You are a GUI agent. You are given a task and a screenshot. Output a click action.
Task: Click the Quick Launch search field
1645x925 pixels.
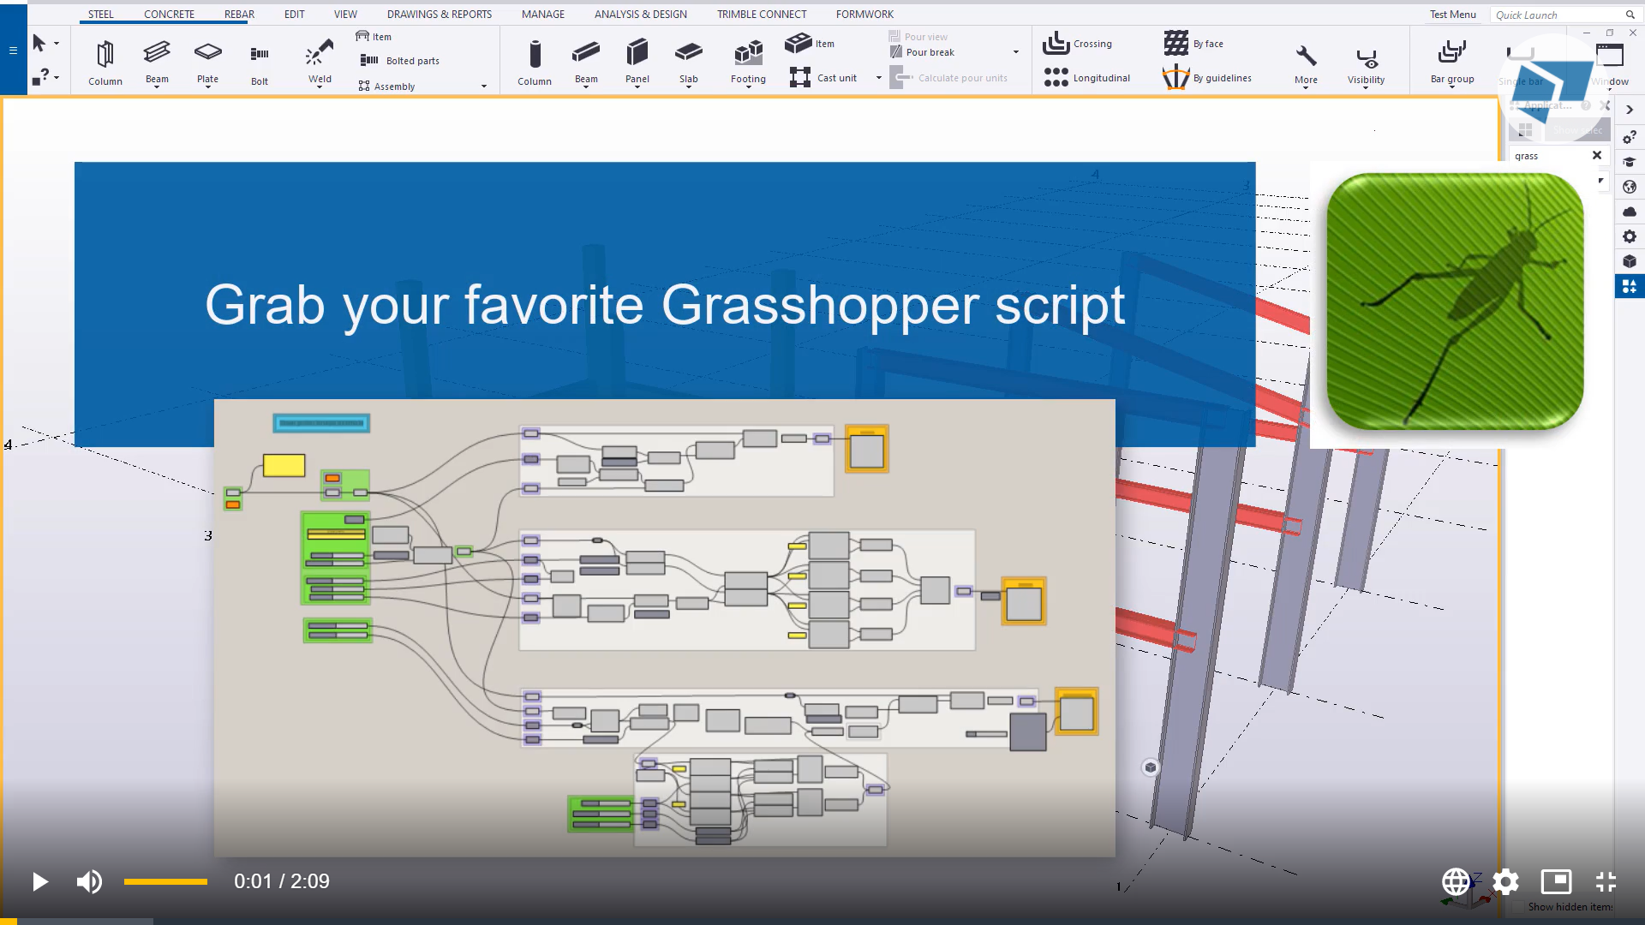pyautogui.click(x=1564, y=15)
